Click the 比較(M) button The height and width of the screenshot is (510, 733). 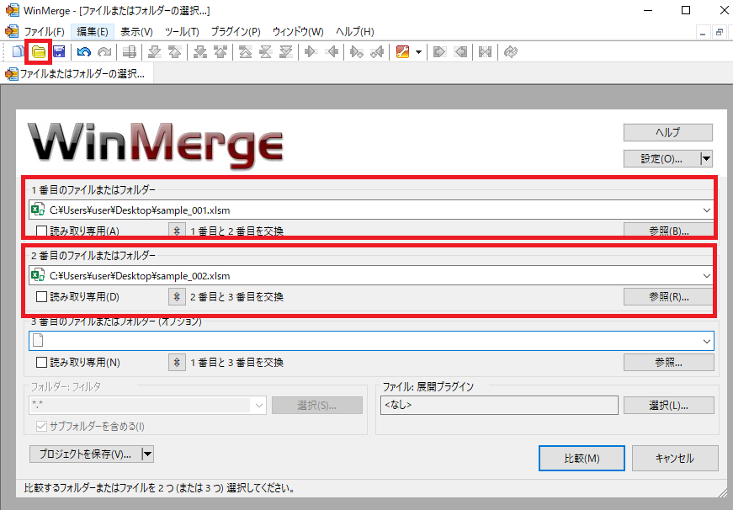(x=582, y=458)
